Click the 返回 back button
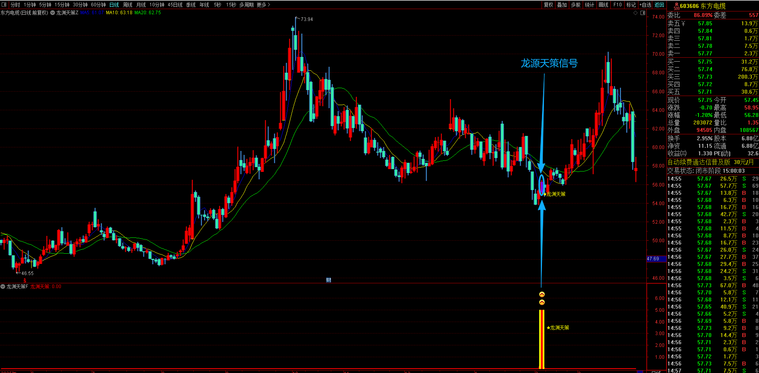This screenshot has height=373, width=759. pos(659,5)
